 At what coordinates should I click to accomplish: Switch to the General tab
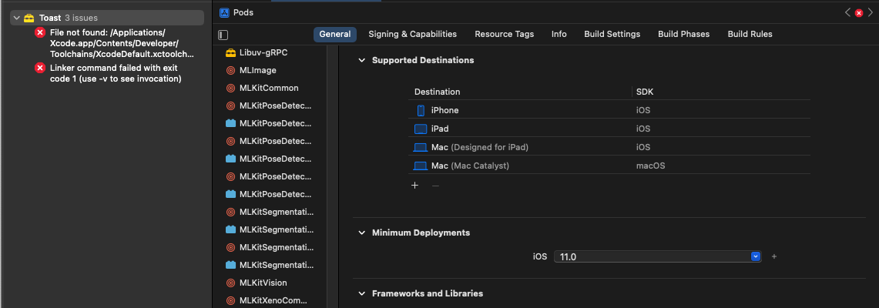tap(334, 34)
